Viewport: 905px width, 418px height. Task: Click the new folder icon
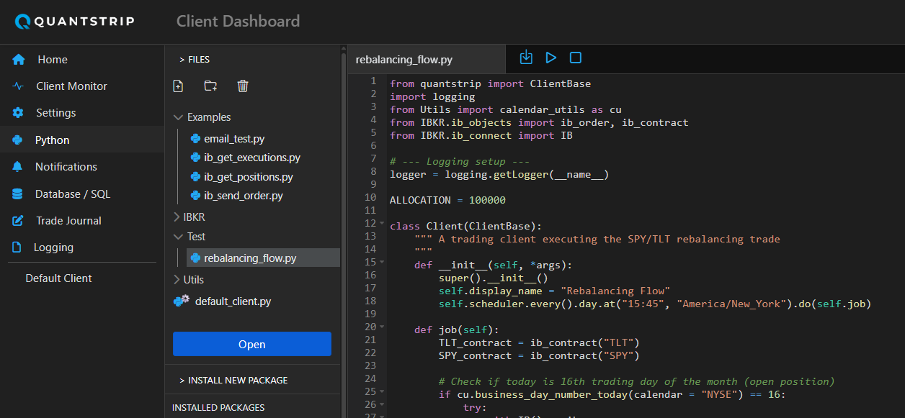210,86
